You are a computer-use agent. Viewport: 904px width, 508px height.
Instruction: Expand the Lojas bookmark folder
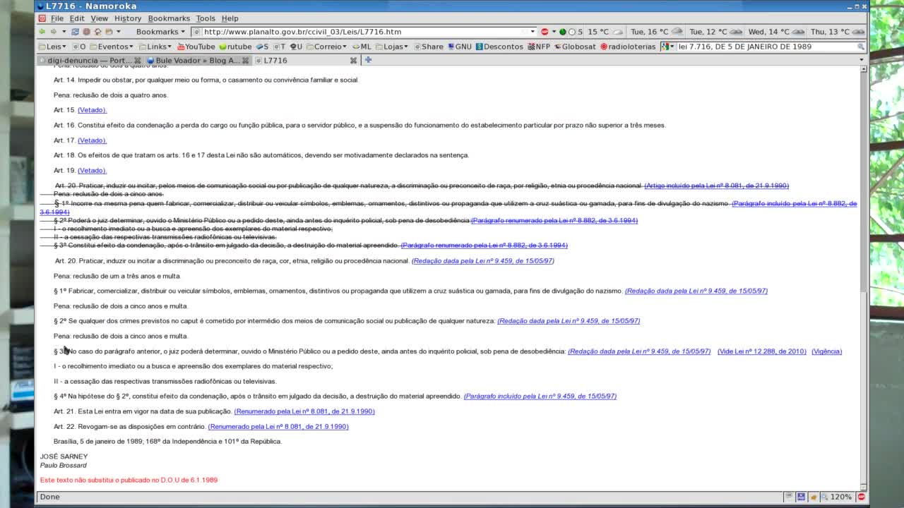392,47
